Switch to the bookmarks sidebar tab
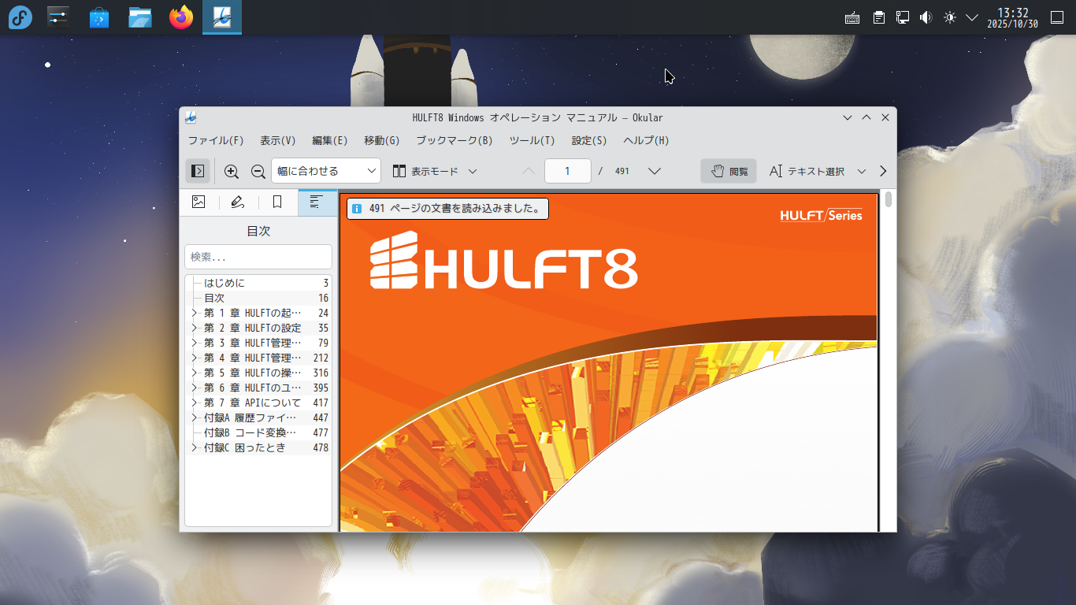The width and height of the screenshot is (1076, 605). tap(277, 202)
